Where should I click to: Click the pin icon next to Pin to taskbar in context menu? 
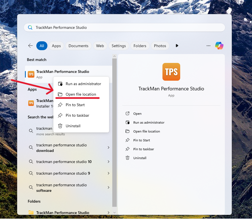click(60, 115)
